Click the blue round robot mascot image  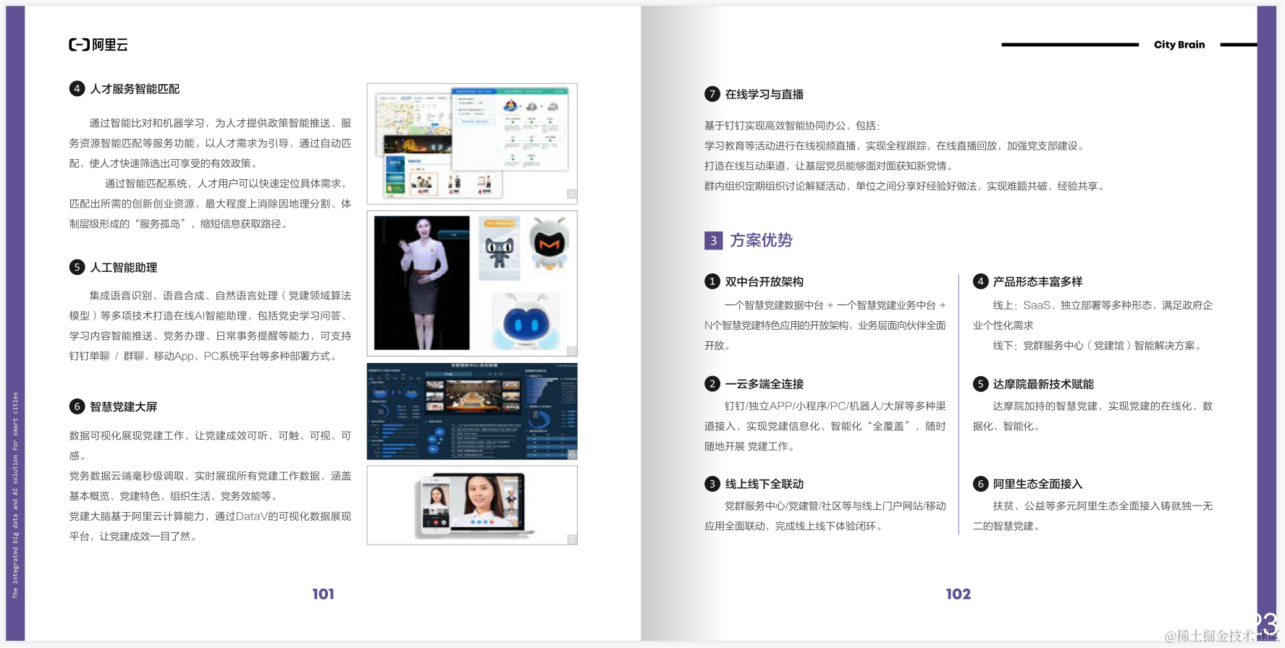click(x=526, y=321)
